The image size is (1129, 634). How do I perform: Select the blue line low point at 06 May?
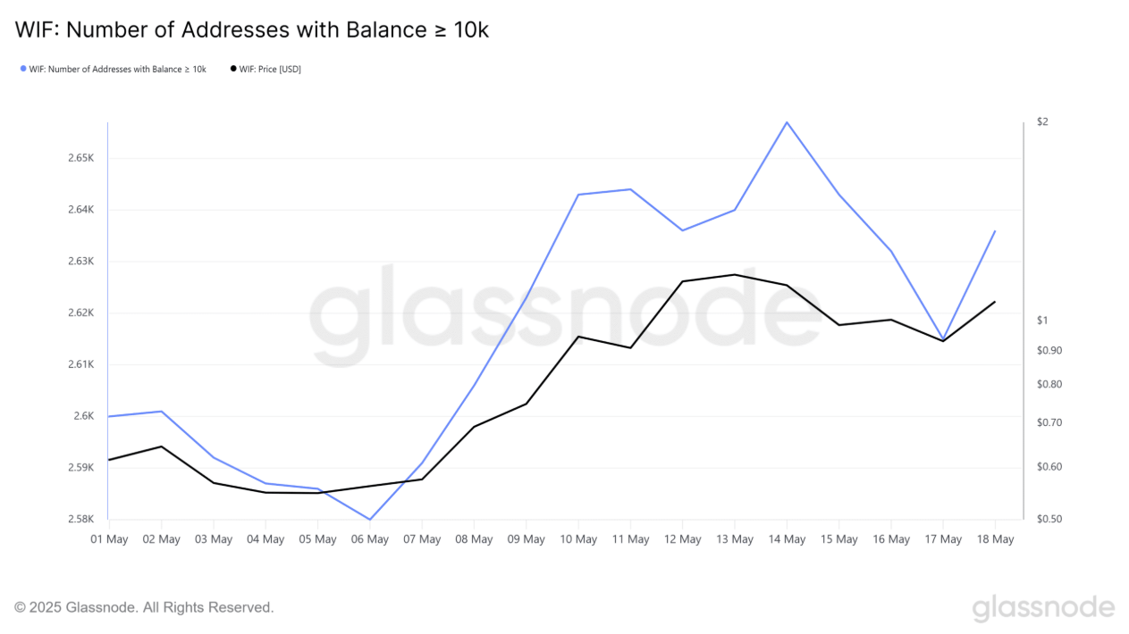[369, 519]
